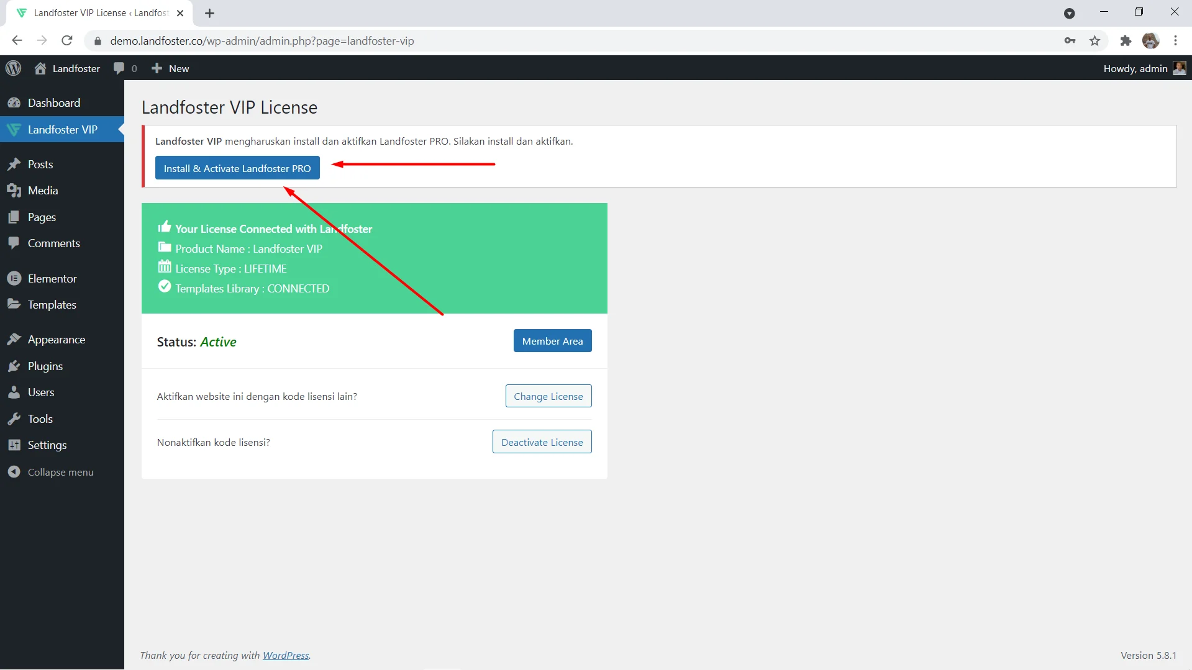Click Install & Activate Landfoster PRO button
Image resolution: width=1192 pixels, height=670 pixels.
coord(237,168)
